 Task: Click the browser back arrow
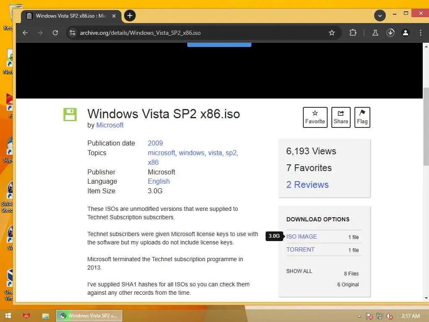click(x=25, y=33)
